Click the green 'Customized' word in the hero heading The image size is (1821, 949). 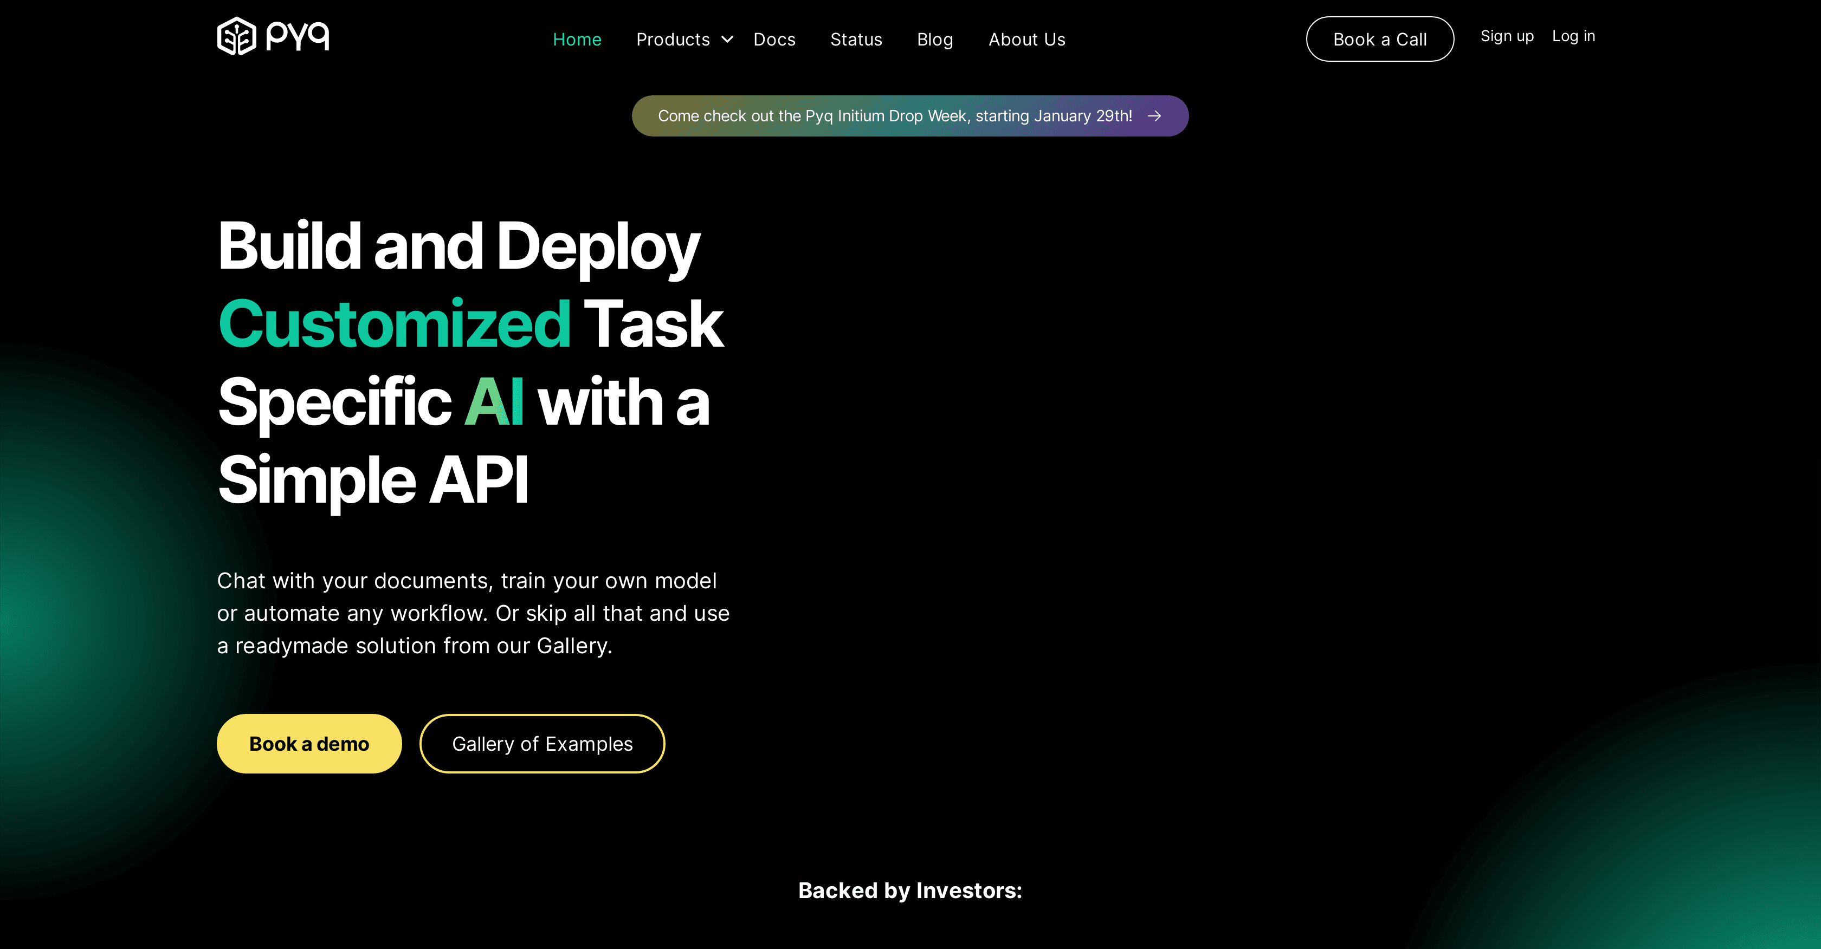point(395,323)
